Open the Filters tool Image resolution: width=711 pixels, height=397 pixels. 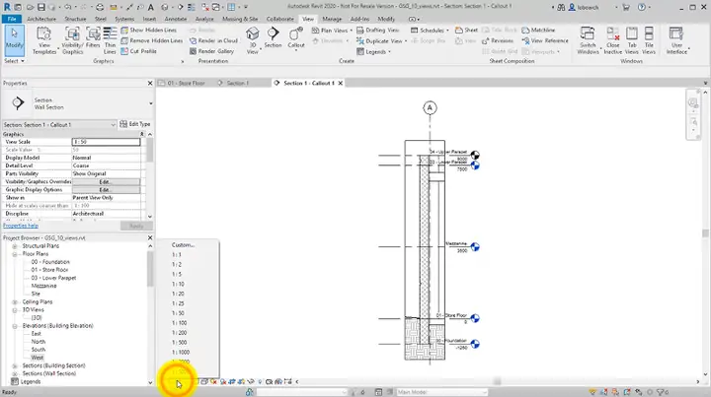click(x=93, y=40)
